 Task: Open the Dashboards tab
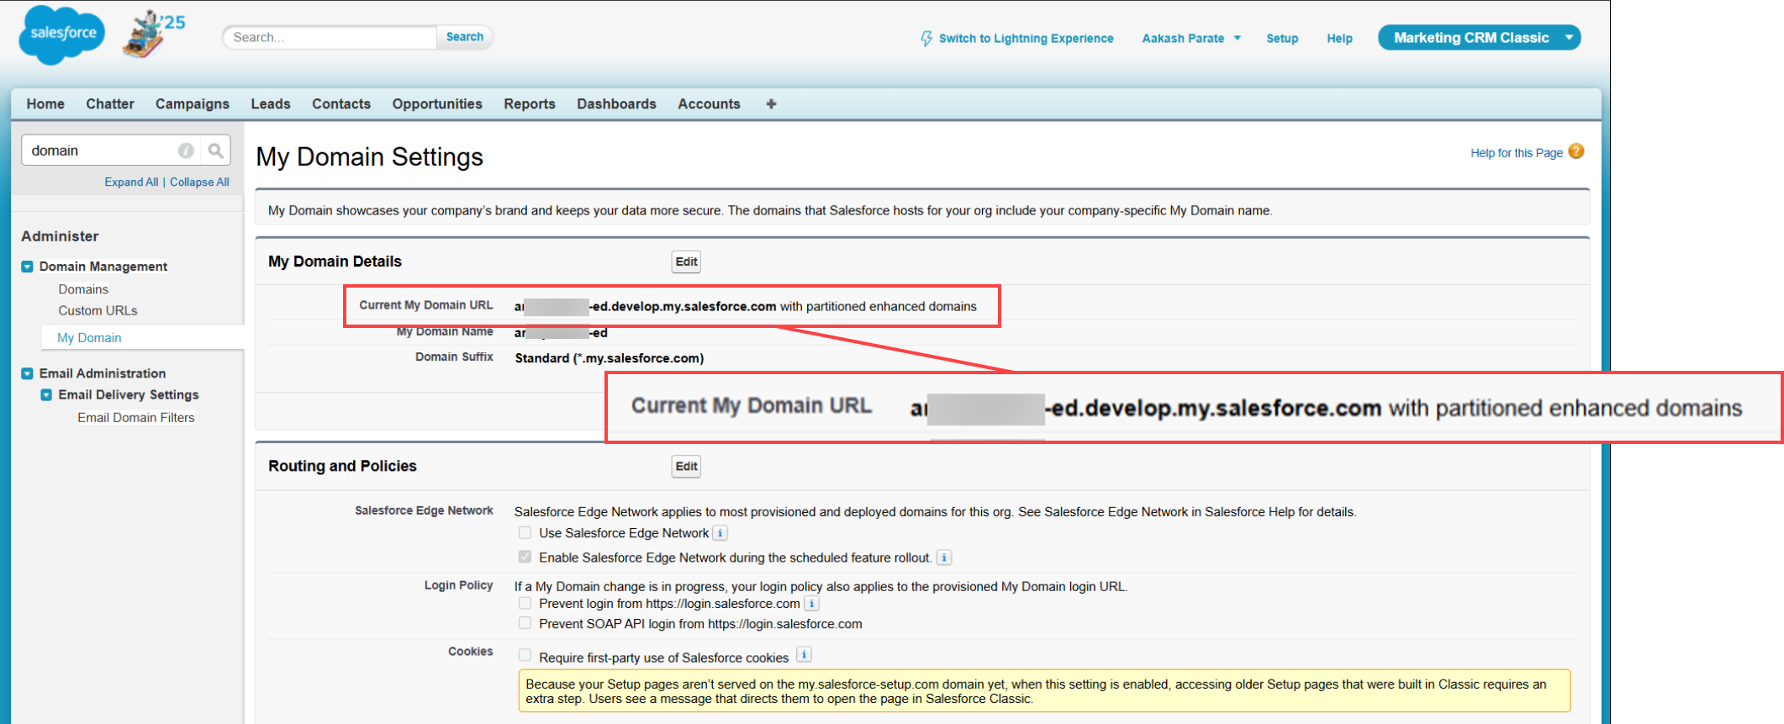tap(616, 104)
